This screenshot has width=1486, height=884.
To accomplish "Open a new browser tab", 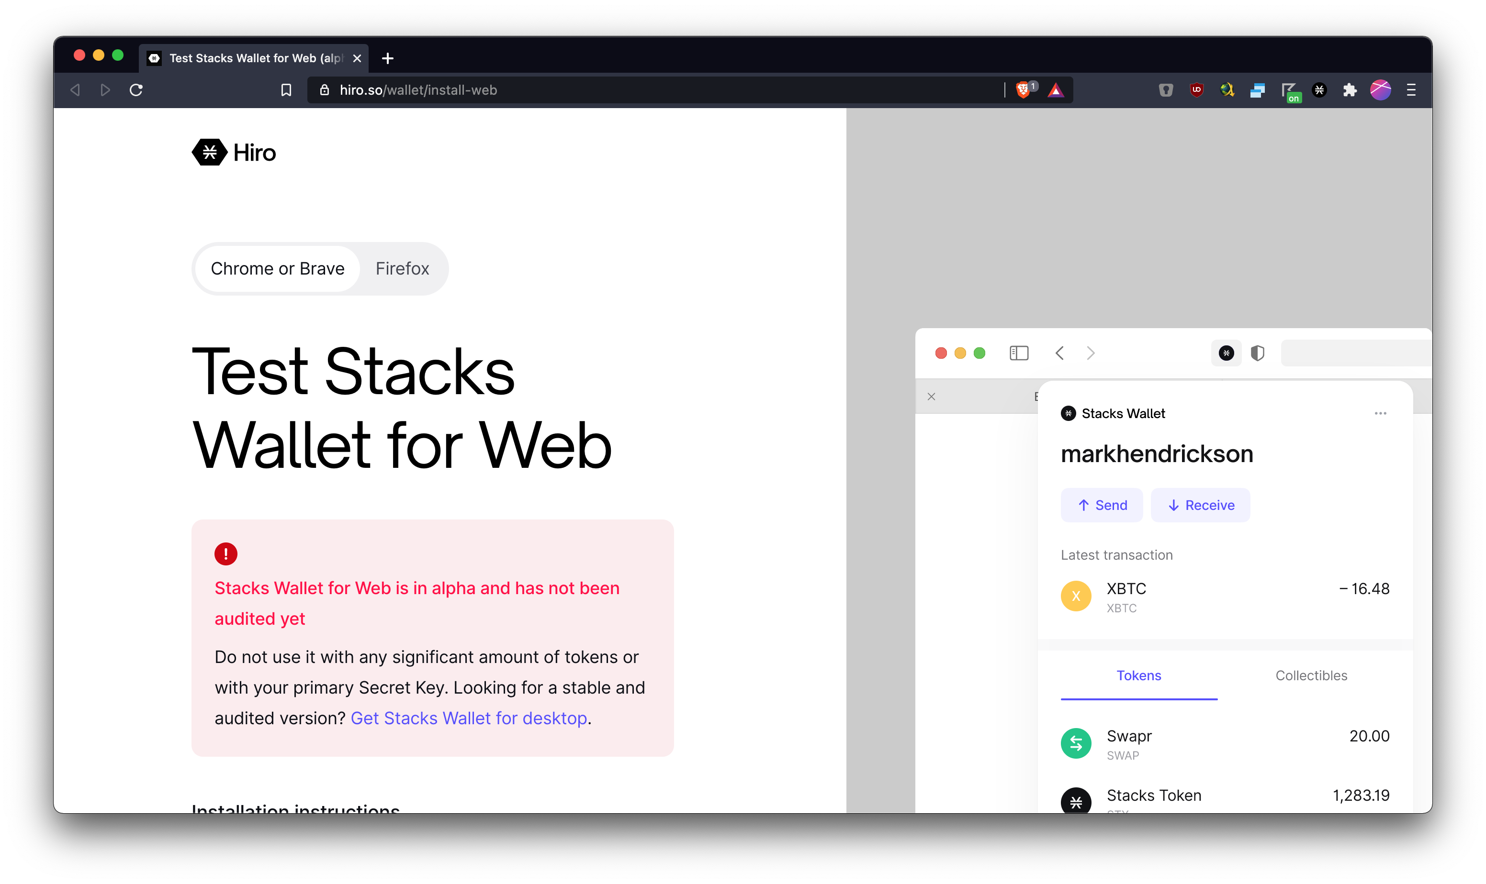I will coord(387,58).
